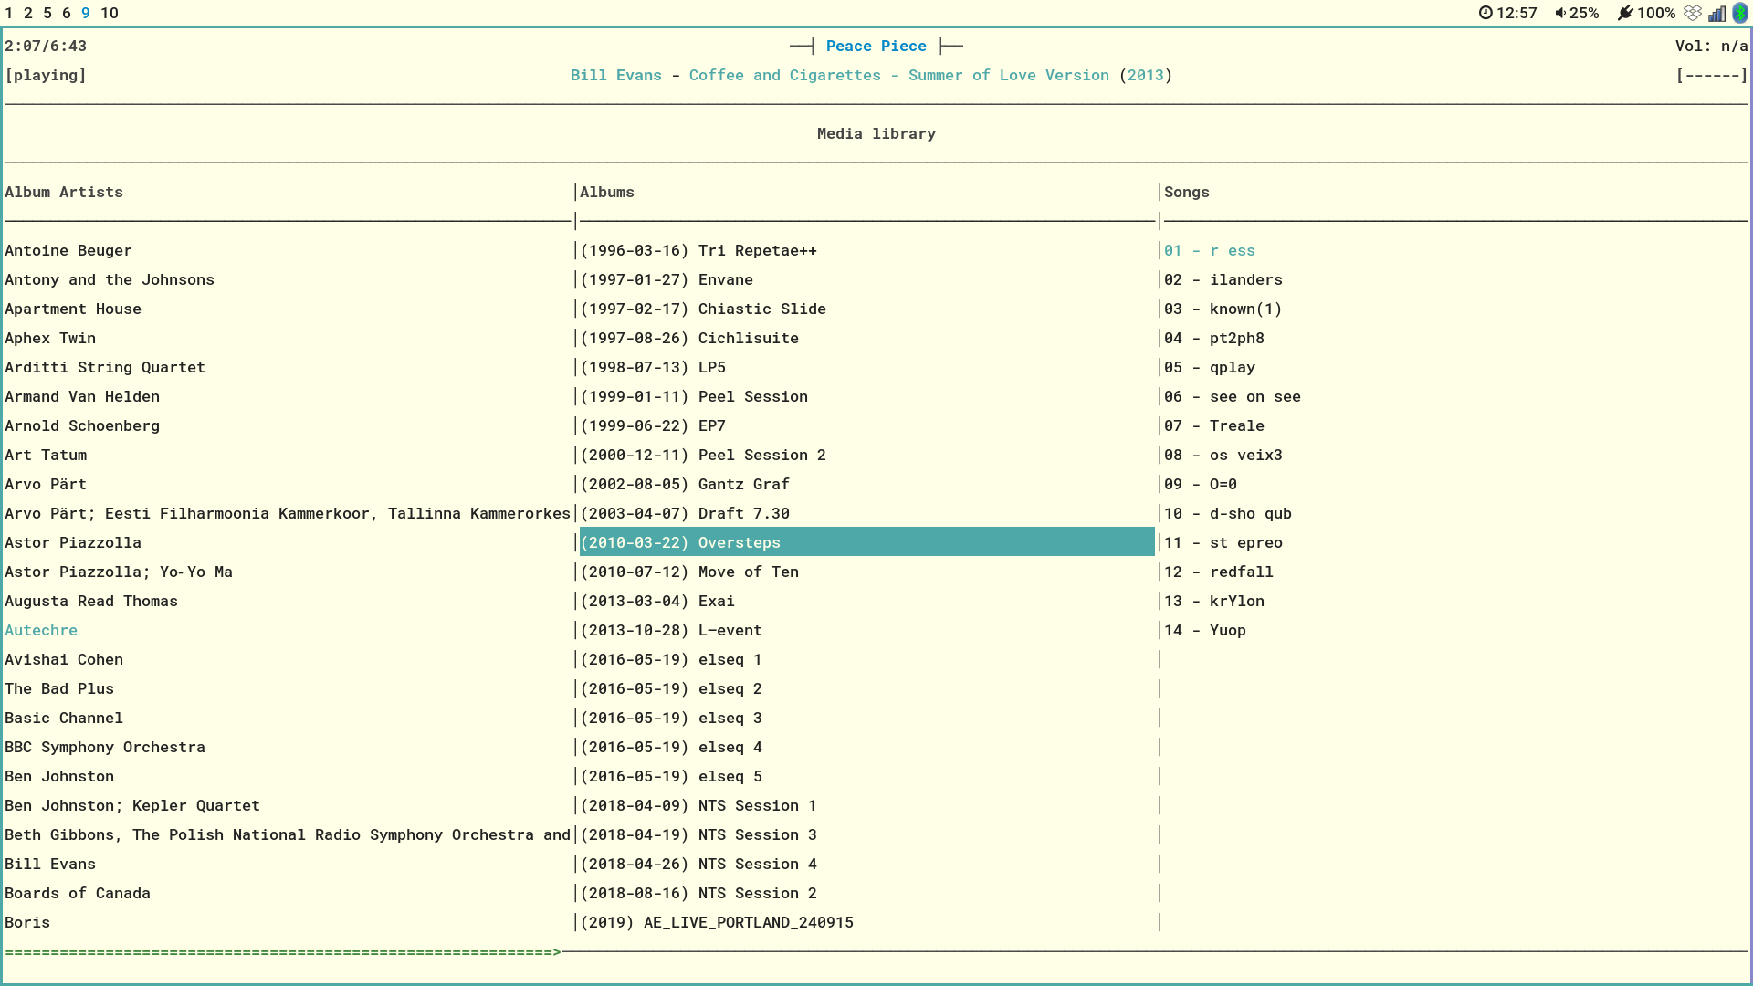Click the speaker volume icon showing 25%
Screen dimensions: 1753x986
click(x=1559, y=13)
